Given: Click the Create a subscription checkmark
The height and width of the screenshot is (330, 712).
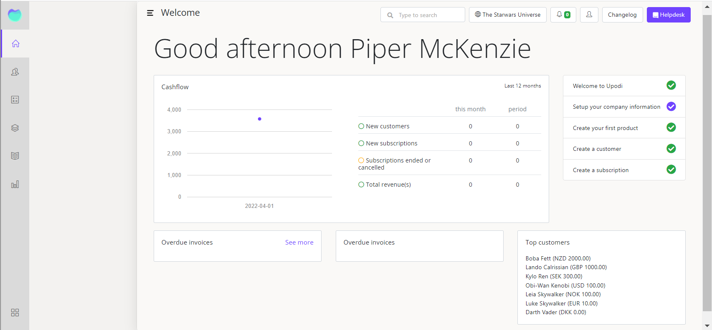Looking at the screenshot, I should (671, 170).
